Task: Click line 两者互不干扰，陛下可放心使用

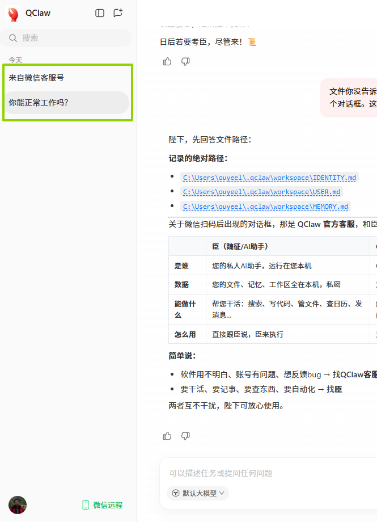Action: [226, 406]
